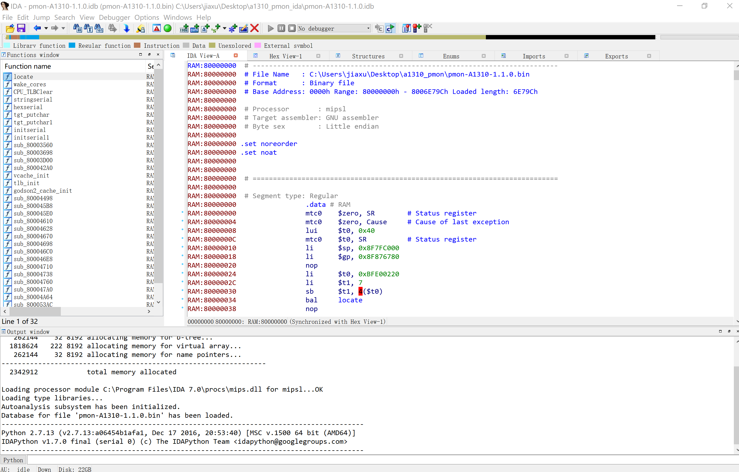This screenshot has height=472, width=739.
Task: Select the create data toolbar icon
Action: (194, 28)
